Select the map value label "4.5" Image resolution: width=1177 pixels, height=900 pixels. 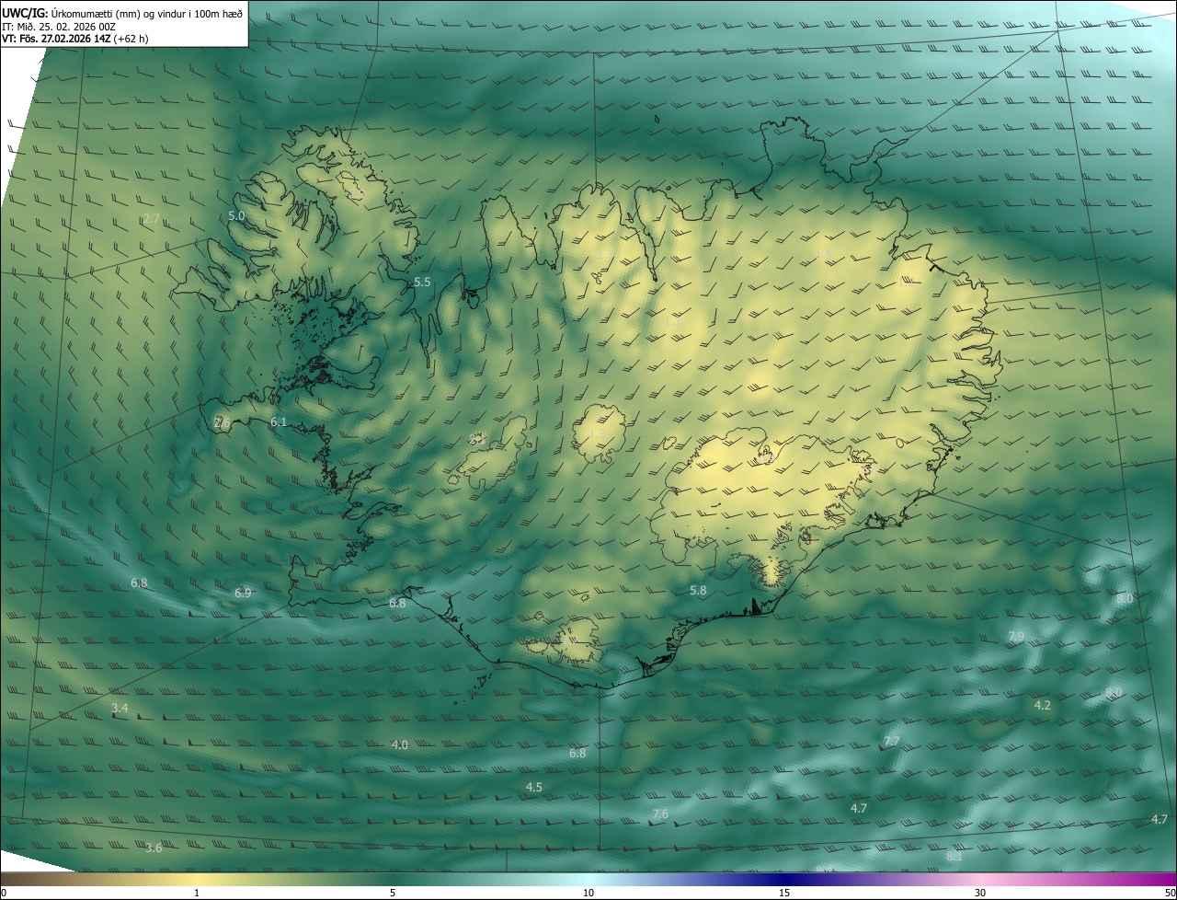[x=533, y=787]
